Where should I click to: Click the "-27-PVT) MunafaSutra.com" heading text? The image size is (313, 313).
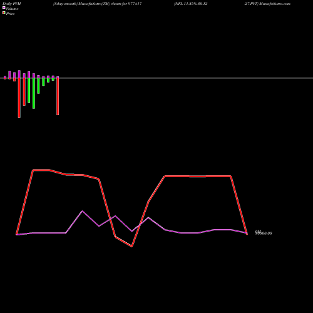[267, 4]
